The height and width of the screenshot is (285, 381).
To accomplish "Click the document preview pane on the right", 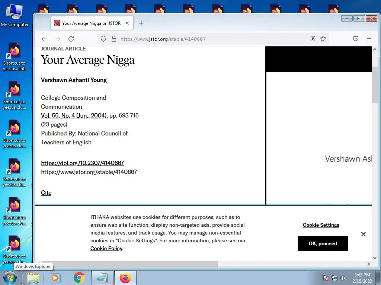I will click(x=318, y=125).
